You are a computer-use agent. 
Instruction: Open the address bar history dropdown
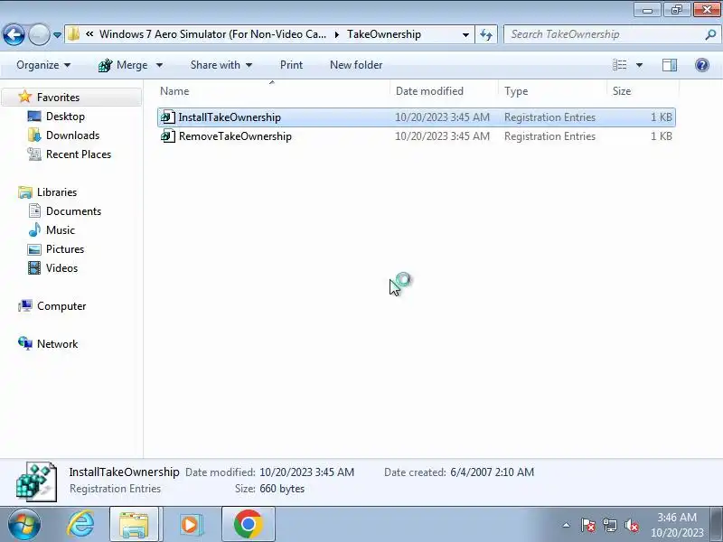pos(465,34)
